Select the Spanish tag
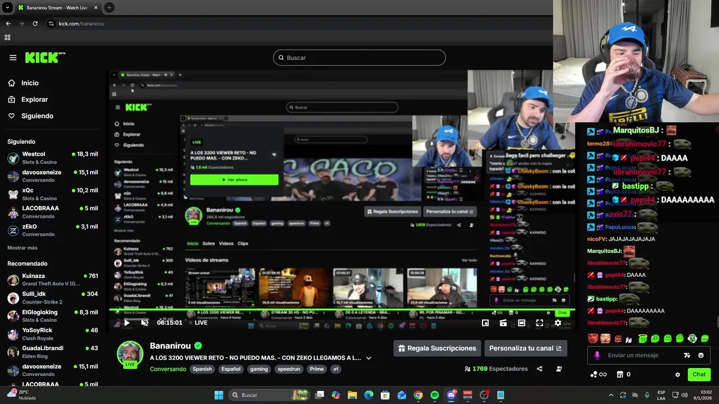The width and height of the screenshot is (719, 404). click(202, 369)
